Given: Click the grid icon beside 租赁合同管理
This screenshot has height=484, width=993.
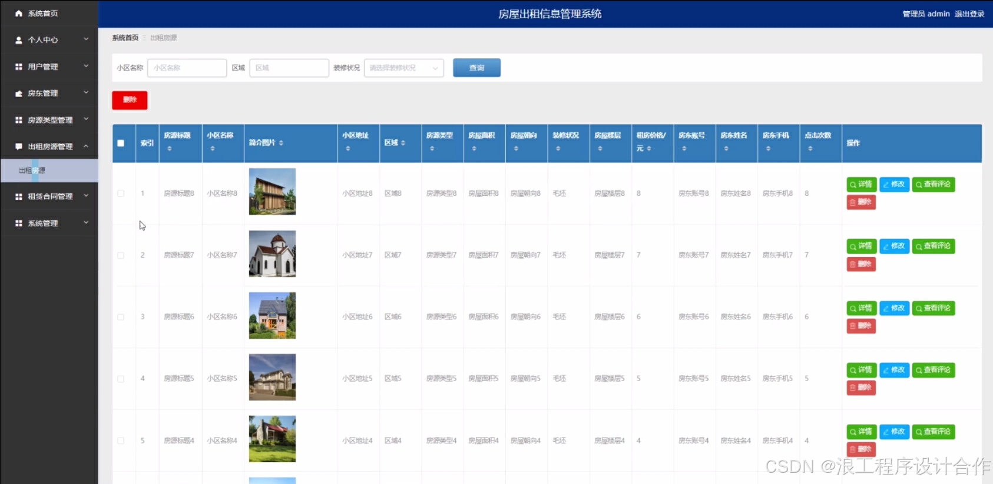Looking at the screenshot, I should [x=19, y=196].
